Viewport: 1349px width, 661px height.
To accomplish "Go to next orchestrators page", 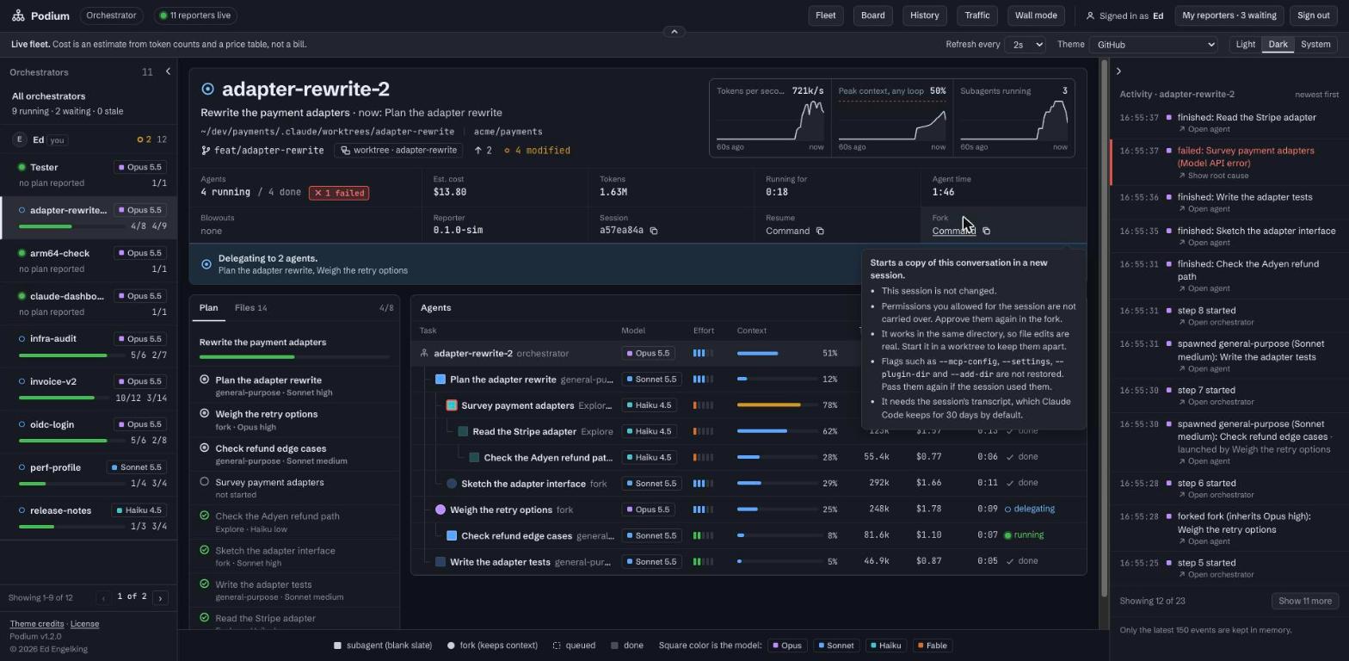I will tap(160, 597).
